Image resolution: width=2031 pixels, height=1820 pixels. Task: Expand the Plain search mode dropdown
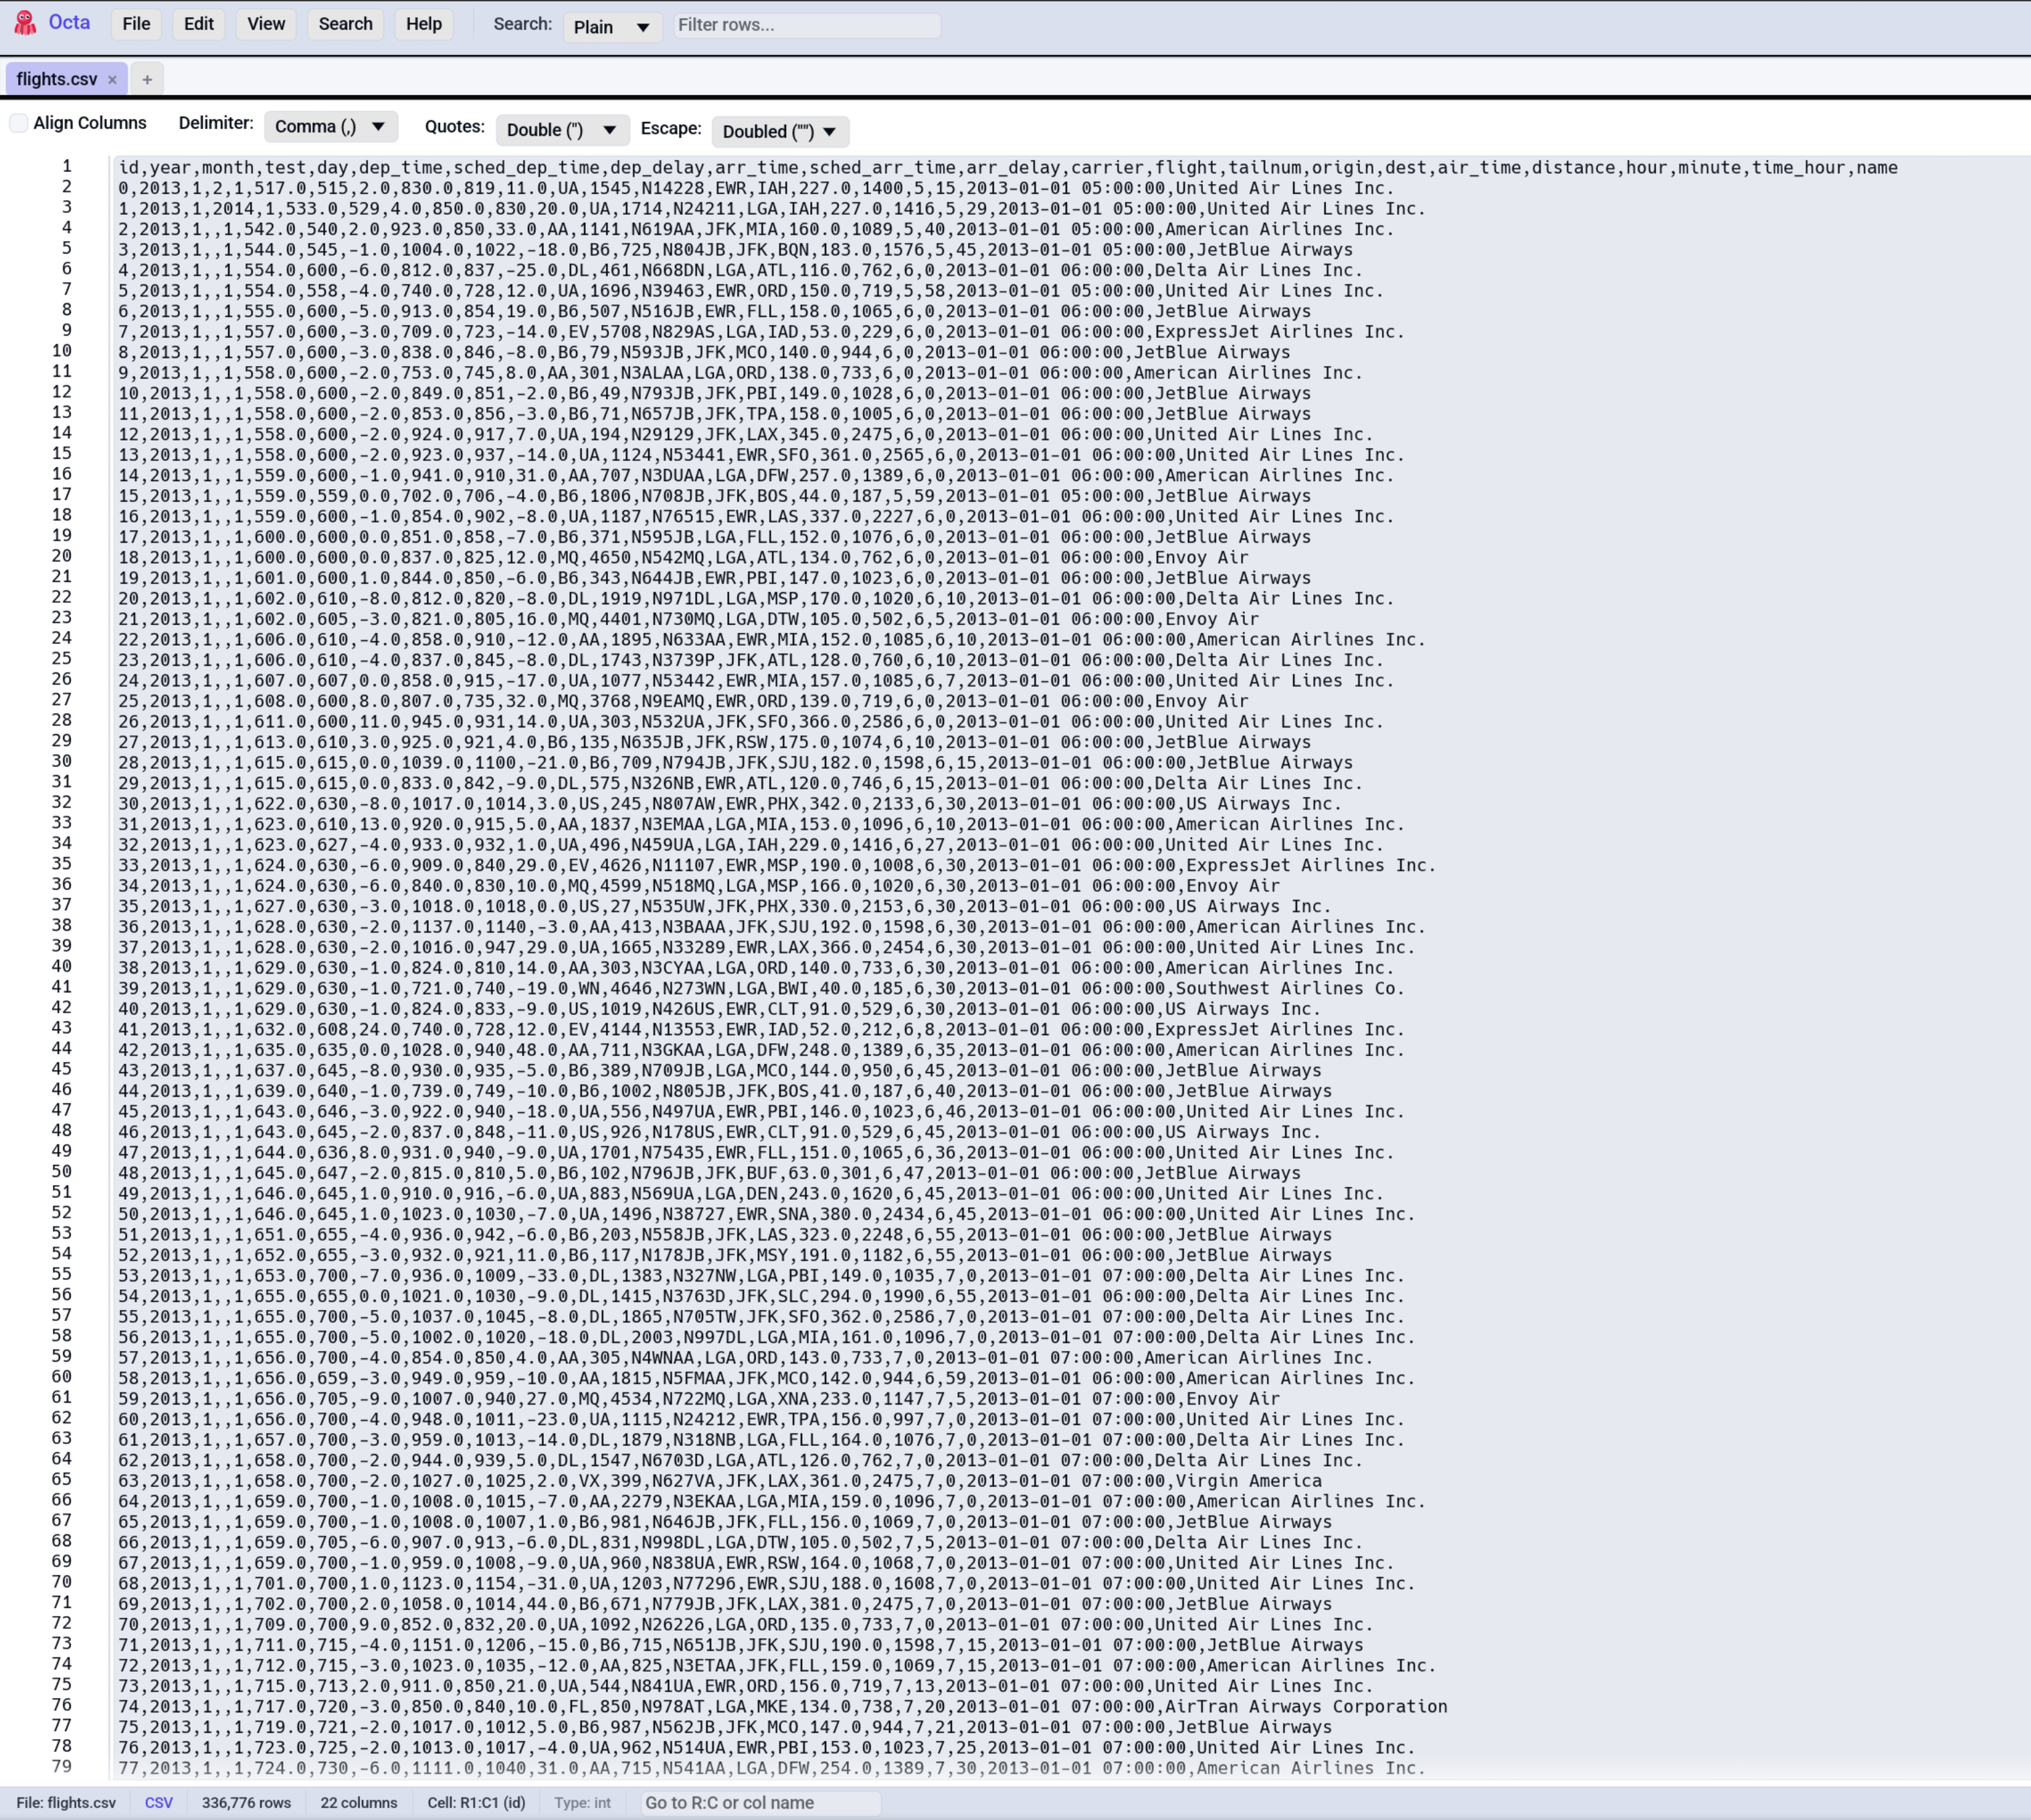tap(612, 27)
